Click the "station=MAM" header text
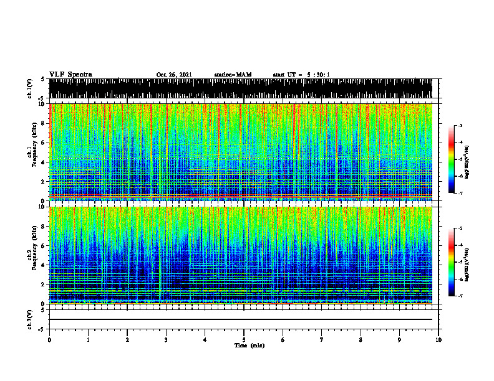The width and height of the screenshot is (494, 381). pos(233,75)
